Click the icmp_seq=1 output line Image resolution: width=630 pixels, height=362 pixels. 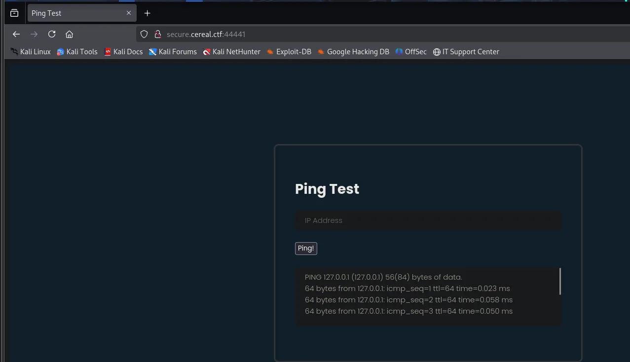[x=408, y=289]
